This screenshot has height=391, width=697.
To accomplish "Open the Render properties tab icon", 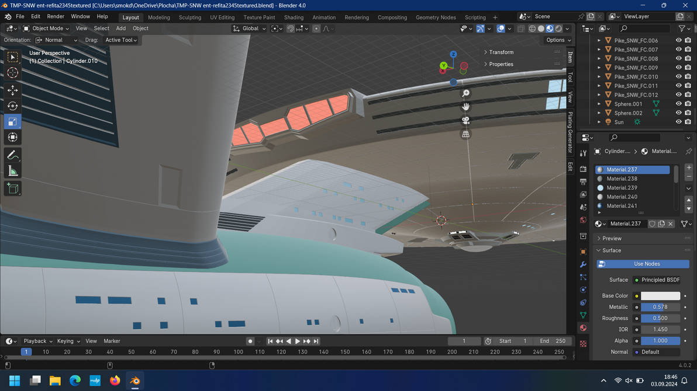I will [x=583, y=169].
